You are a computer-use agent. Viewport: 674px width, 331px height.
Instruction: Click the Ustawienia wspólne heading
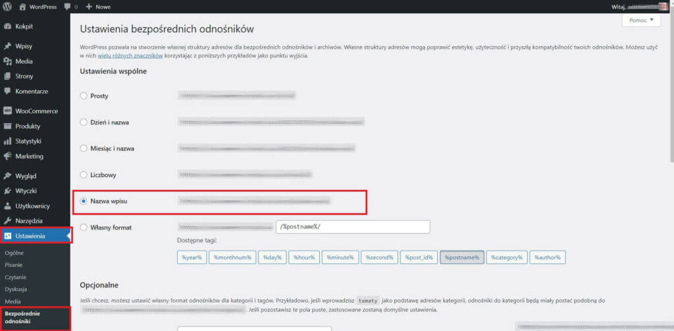(x=113, y=71)
